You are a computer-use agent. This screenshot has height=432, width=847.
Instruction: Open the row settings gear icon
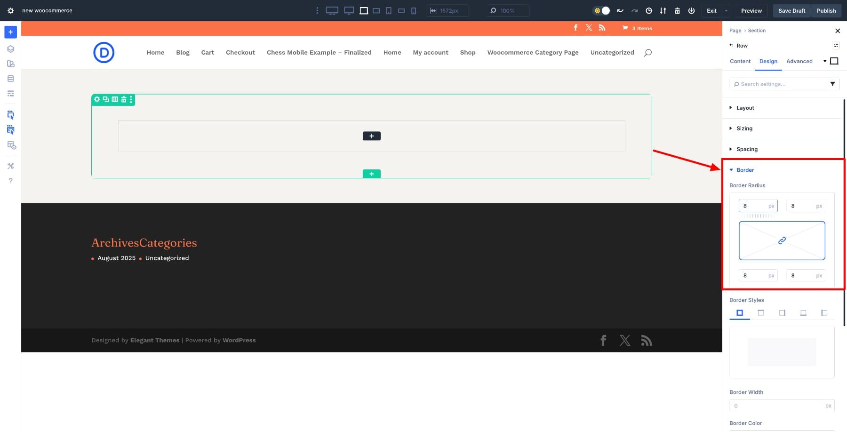pos(97,99)
